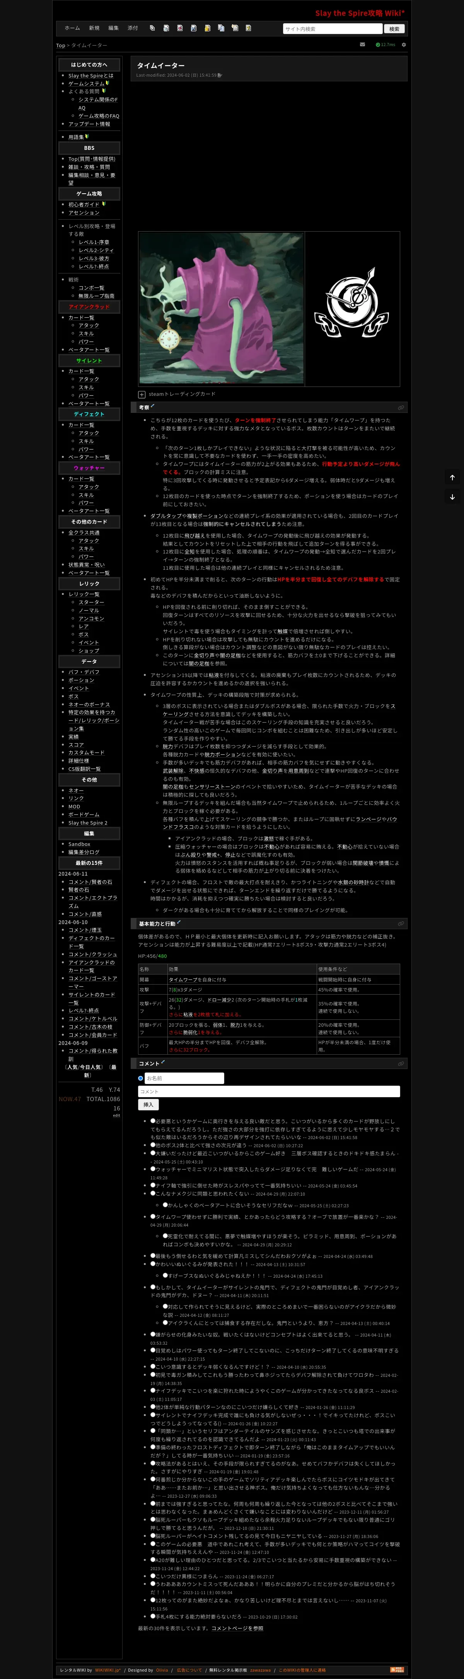Screen dimensions: 464x1679
Task: Select radio for comment こんなナメクジに
Action: pos(153,1193)
